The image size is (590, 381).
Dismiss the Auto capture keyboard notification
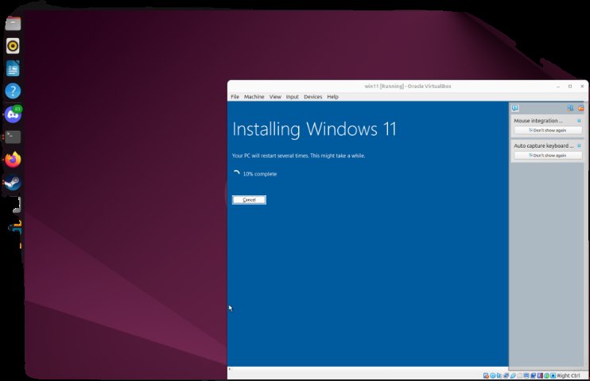[x=579, y=145]
